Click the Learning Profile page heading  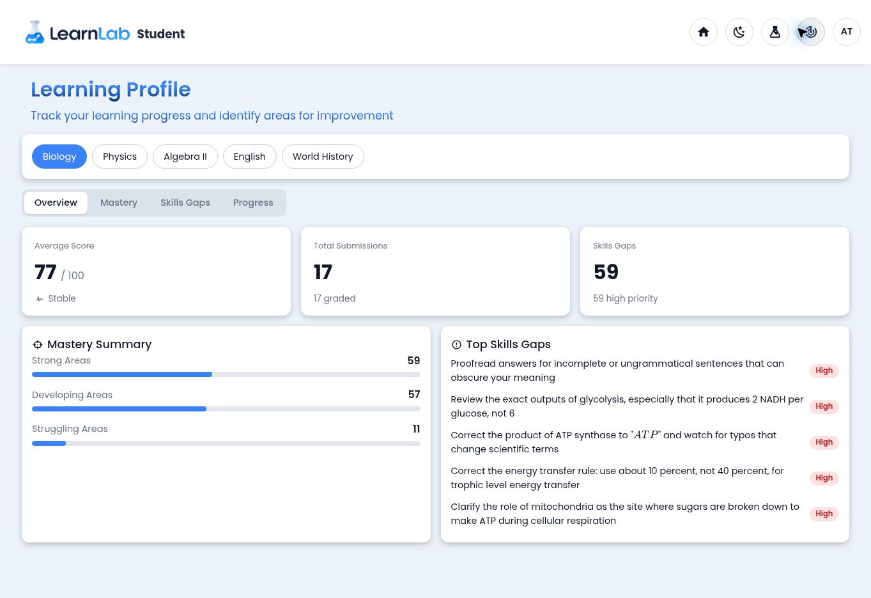(111, 89)
